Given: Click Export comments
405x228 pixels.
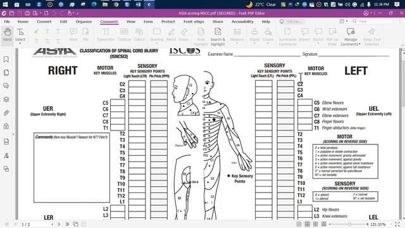Looking at the screenshot, I should click(318, 35).
